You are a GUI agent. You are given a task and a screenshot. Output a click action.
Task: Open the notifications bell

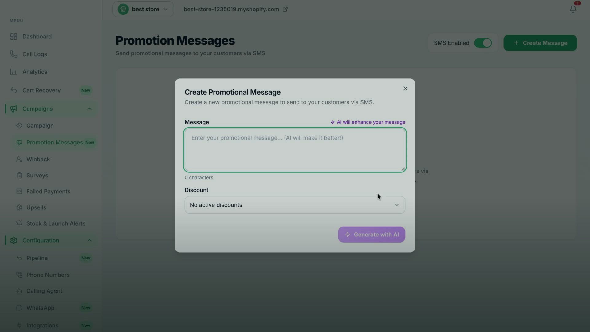[x=573, y=9]
